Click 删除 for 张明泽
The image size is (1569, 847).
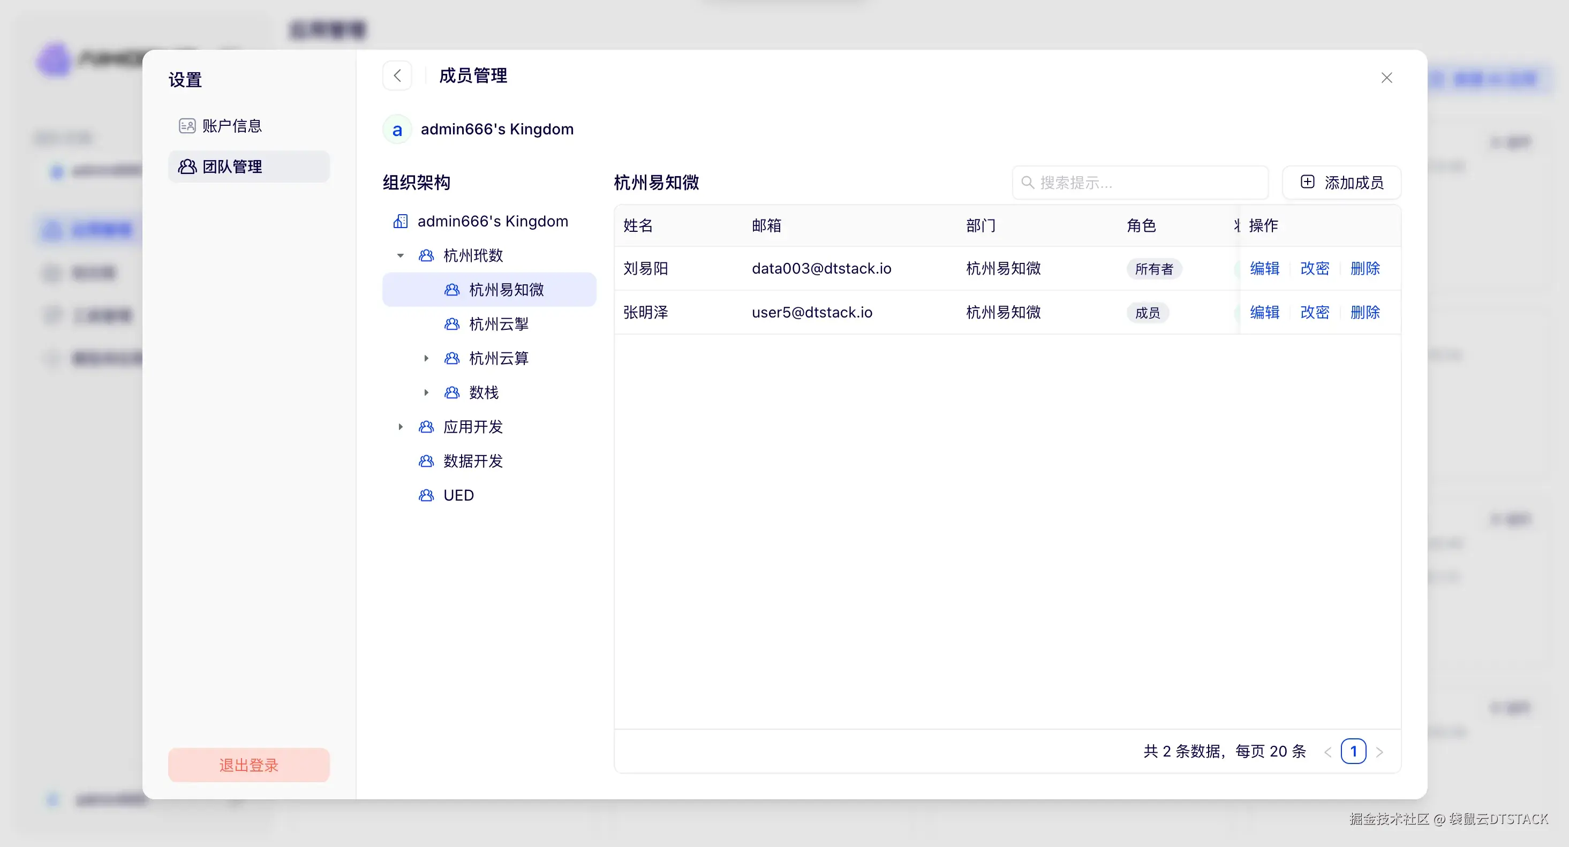pos(1364,312)
